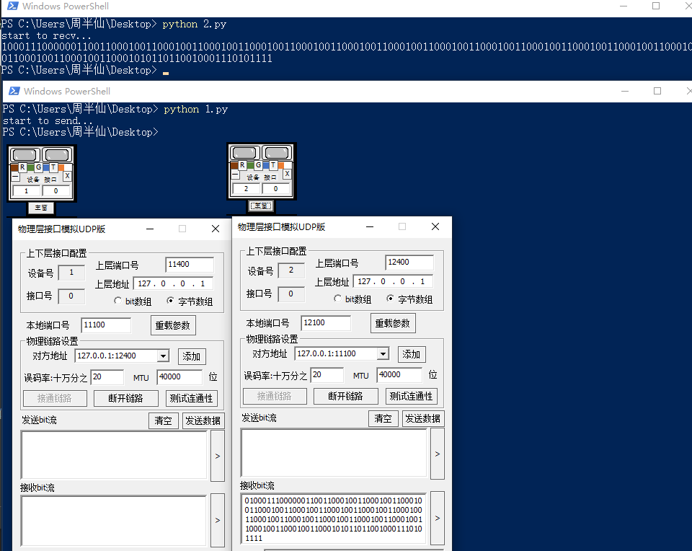The height and width of the screenshot is (551, 692).
Task: Click 发送bit流 text area in device 2 window
Action: [334, 453]
